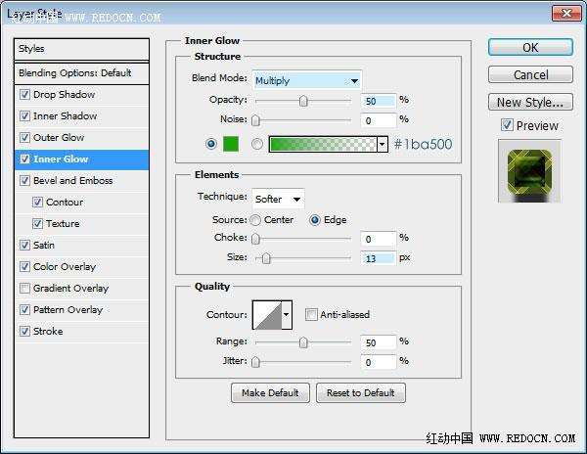Click the Opacity slider handle
Viewport: 587px width, 454px height.
click(303, 101)
